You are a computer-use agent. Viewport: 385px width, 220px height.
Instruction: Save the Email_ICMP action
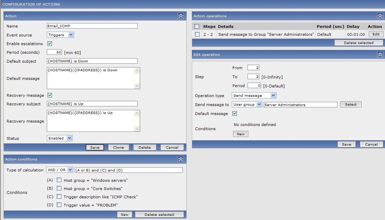[95, 147]
